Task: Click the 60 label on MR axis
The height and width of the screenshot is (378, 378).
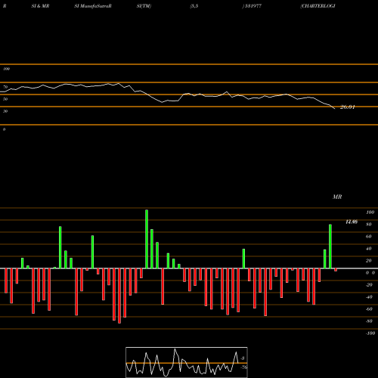Action: coord(369,237)
